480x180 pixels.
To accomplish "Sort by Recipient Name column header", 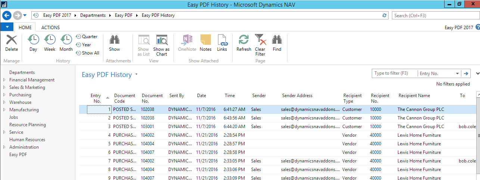I will click(414, 96).
